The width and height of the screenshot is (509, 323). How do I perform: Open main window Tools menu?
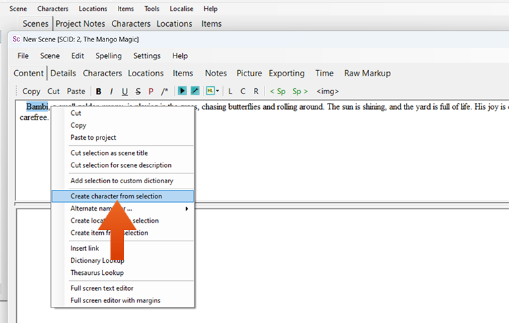point(151,9)
